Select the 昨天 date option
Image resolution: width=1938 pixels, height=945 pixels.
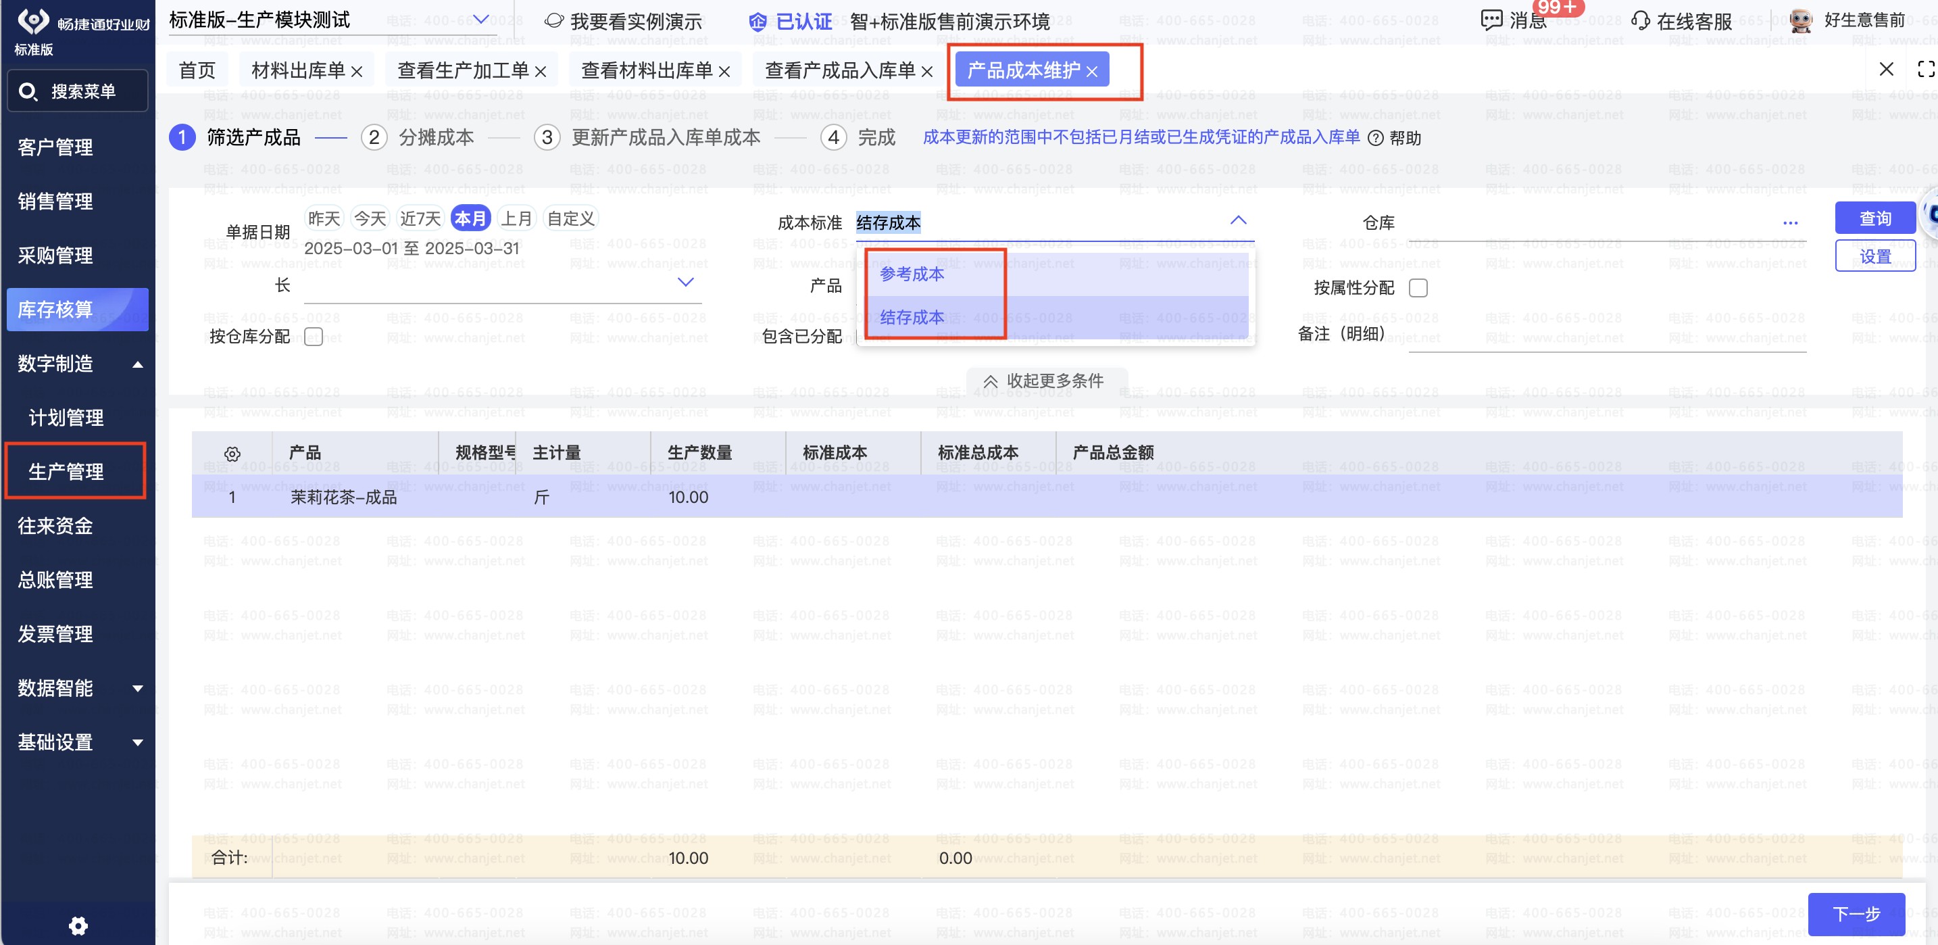click(x=324, y=218)
